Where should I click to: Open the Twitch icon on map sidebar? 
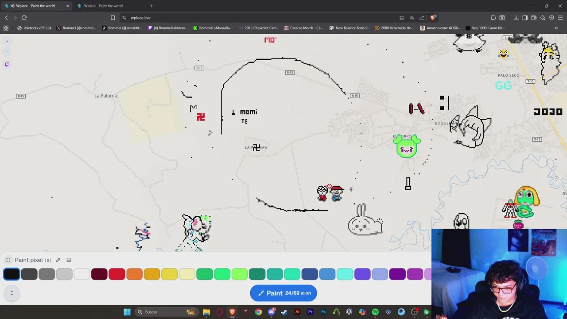[7, 64]
